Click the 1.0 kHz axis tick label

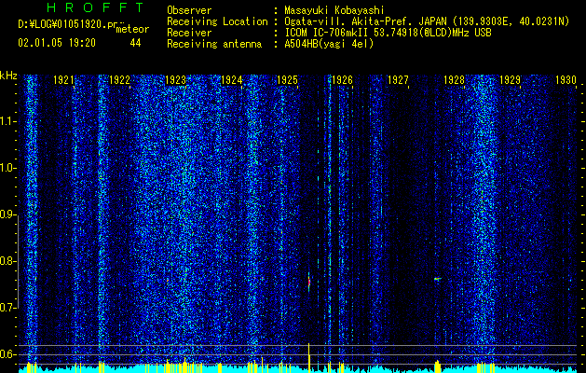tap(7, 169)
